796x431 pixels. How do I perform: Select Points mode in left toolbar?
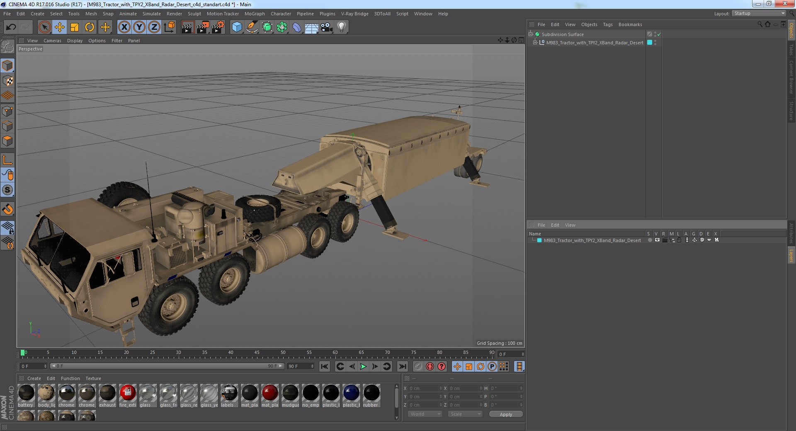[7, 111]
